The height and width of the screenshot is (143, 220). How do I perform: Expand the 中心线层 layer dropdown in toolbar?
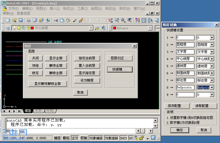click(x=91, y=28)
